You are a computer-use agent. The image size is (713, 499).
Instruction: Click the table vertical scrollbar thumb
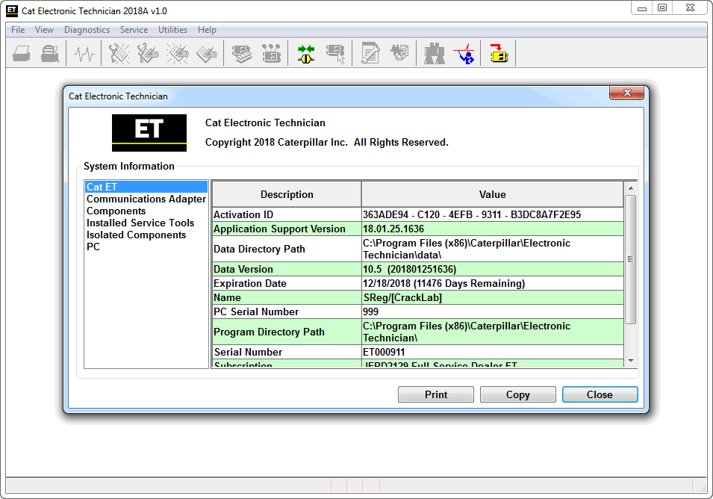point(631,260)
